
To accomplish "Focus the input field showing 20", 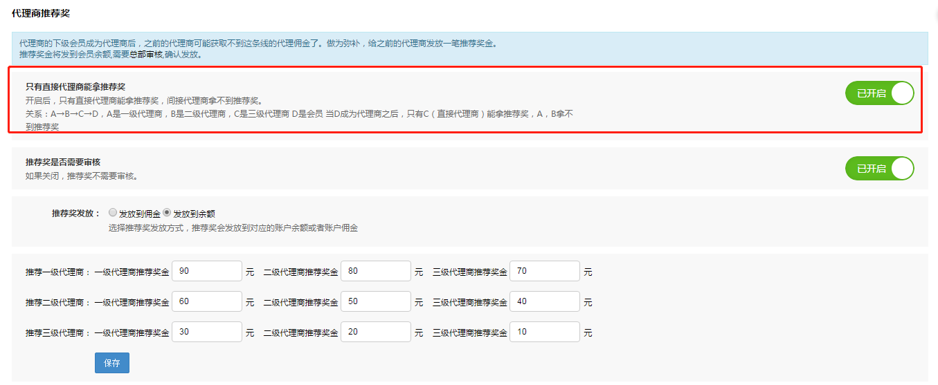I will point(376,332).
